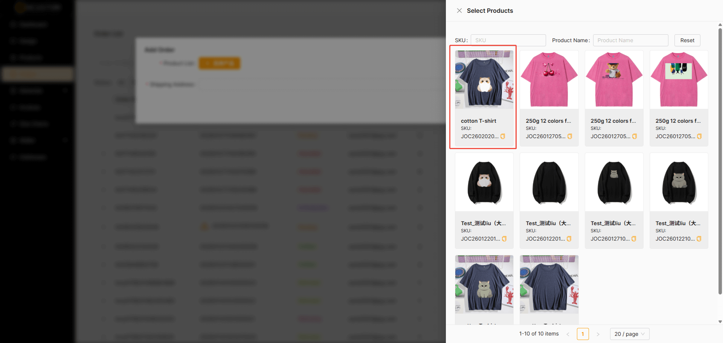
Task: Copy SKU of black hamster sweatshirt
Action: pos(504,239)
